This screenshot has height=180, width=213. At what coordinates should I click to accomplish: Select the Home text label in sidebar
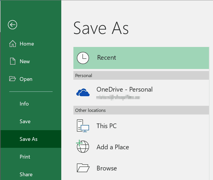[27, 44]
